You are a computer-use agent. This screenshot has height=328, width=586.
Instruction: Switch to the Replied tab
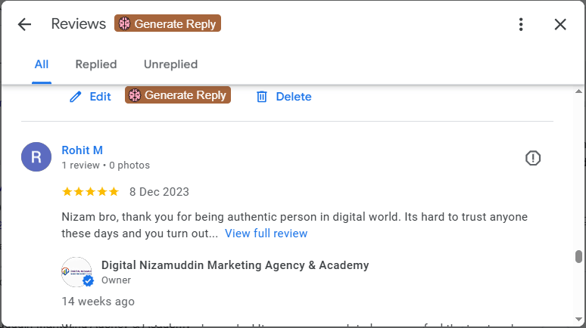(96, 64)
